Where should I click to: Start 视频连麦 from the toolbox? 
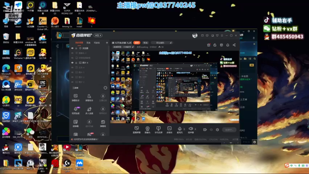pos(76,111)
